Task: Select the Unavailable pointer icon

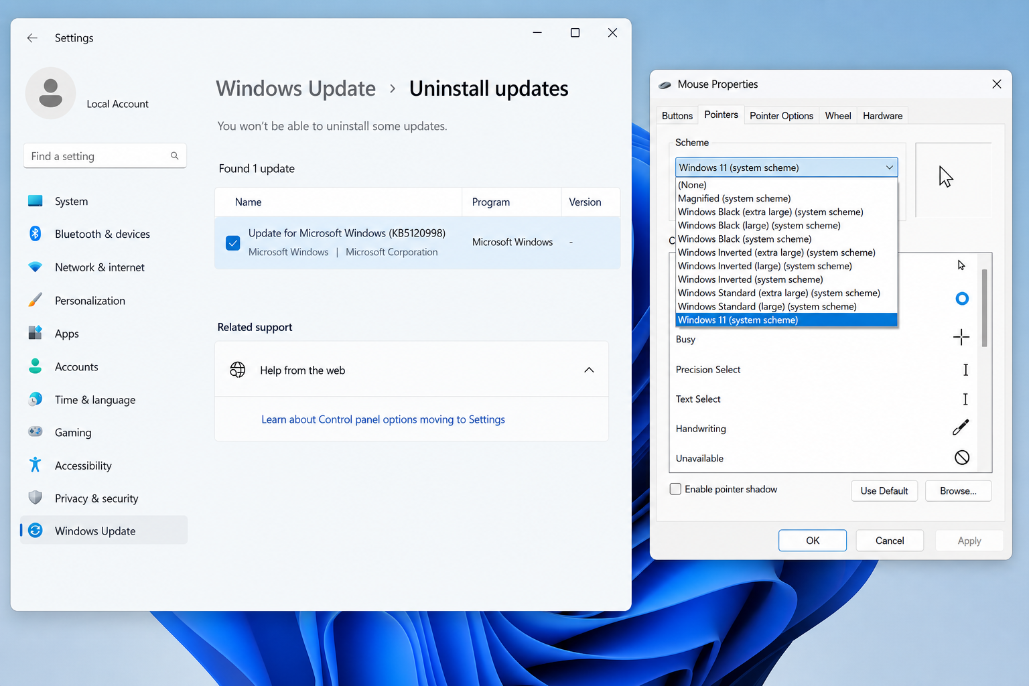Action: coord(962,458)
